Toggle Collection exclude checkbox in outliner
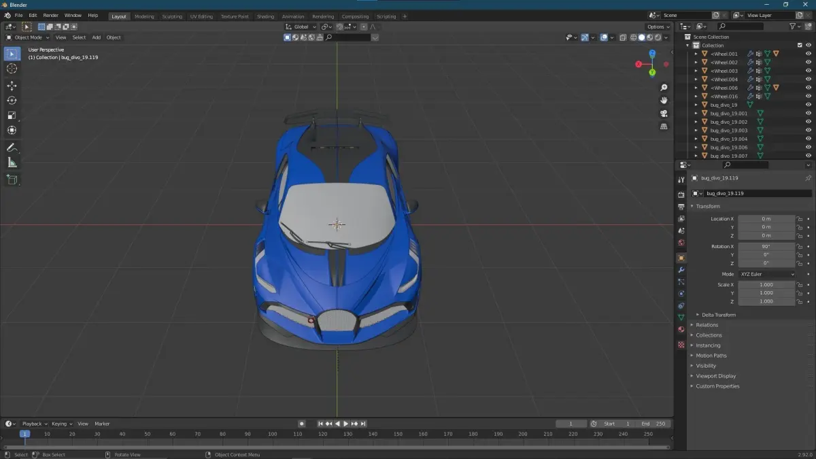 800,46
